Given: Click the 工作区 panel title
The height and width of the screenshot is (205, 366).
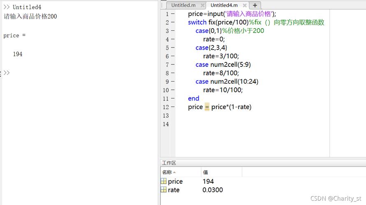Looking at the screenshot, I should pyautogui.click(x=169, y=163).
